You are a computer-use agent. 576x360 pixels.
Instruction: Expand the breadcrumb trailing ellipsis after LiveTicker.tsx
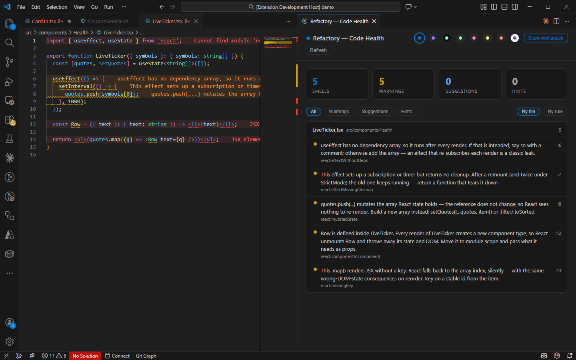click(142, 33)
